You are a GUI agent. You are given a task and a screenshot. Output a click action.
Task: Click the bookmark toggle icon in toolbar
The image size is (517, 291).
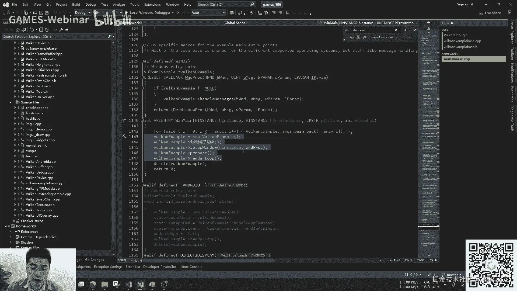288,13
